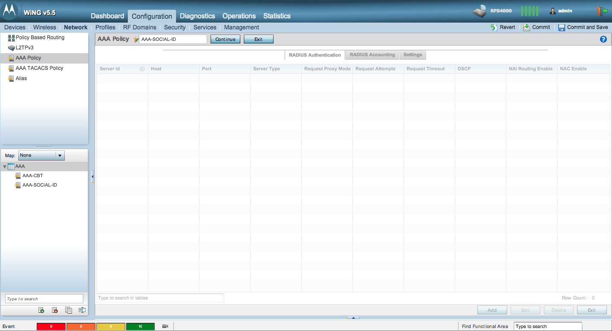
Task: Click the L2TPv3 icon
Action: pyautogui.click(x=12, y=48)
